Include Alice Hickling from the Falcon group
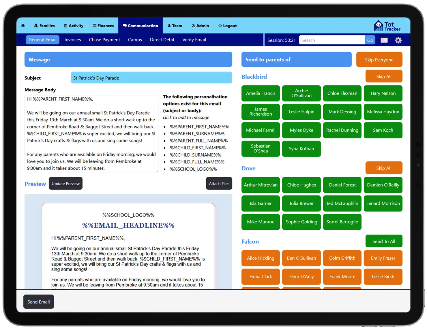Viewport: 427px width, 330px height. pos(261,258)
